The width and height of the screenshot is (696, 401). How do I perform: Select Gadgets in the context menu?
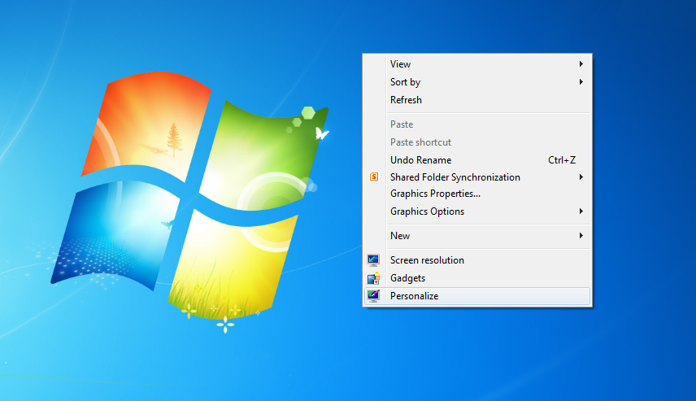tap(477, 278)
